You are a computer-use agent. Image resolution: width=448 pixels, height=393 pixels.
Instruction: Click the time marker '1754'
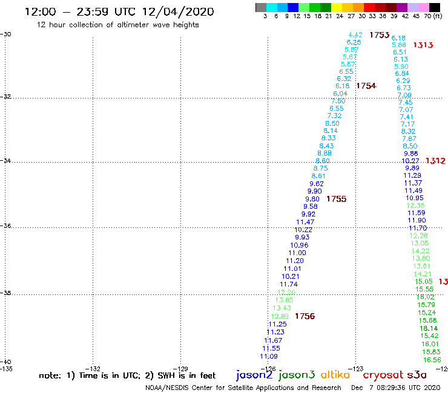coord(366,86)
